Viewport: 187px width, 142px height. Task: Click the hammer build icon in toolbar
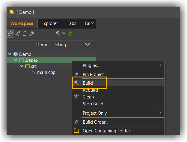[58, 33]
